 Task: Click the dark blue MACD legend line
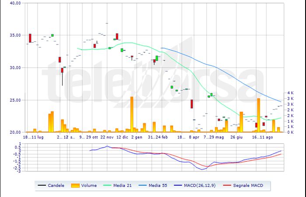pyautogui.click(x=178, y=185)
